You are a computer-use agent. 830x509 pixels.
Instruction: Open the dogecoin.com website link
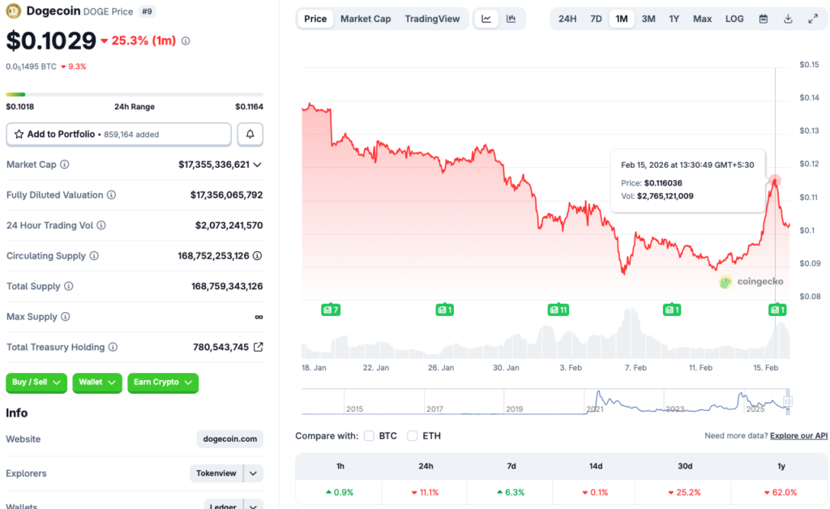[229, 438]
